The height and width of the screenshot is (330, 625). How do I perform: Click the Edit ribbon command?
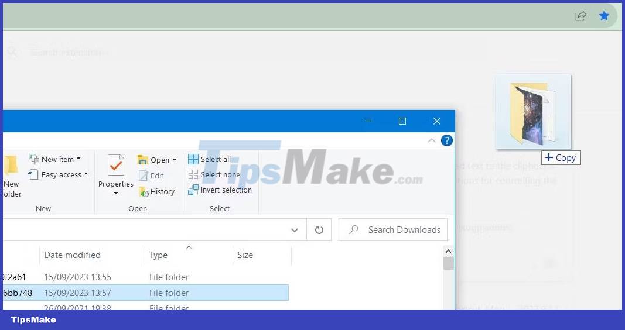pos(151,176)
